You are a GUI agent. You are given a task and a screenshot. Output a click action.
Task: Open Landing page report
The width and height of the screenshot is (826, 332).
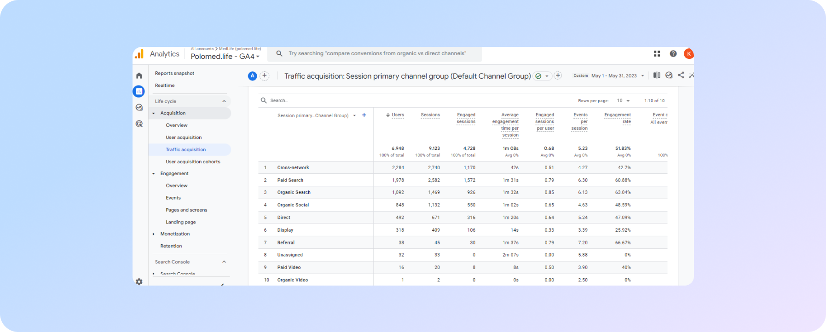[181, 222]
